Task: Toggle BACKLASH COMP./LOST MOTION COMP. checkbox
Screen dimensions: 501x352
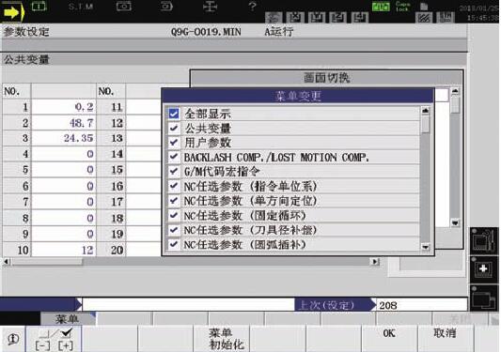Action: [x=174, y=157]
